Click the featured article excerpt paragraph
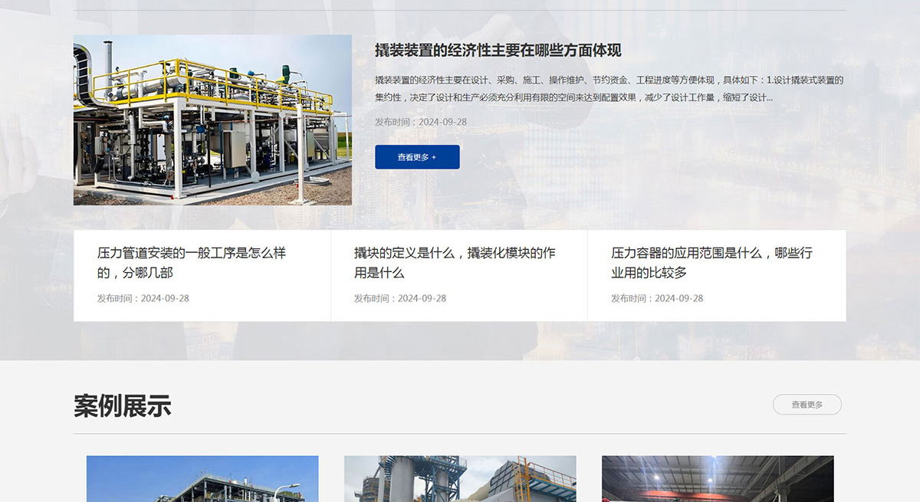920x502 pixels. click(x=609, y=89)
